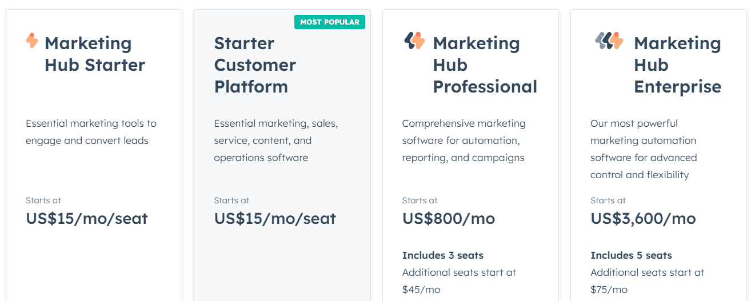Click the Most Popular badge
Viewport: 755px width, 301px height.
pyautogui.click(x=330, y=22)
